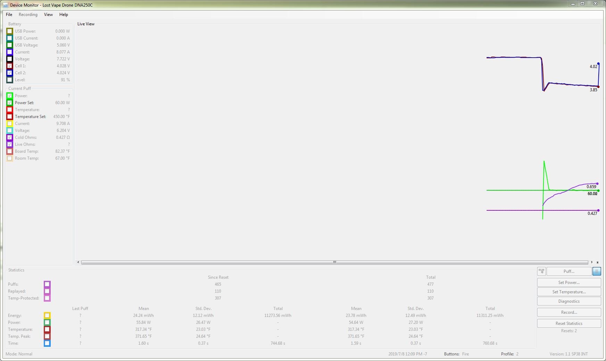The width and height of the screenshot is (606, 361).
Task: Toggle the Puffs statistics checkbox
Action: click(x=47, y=284)
